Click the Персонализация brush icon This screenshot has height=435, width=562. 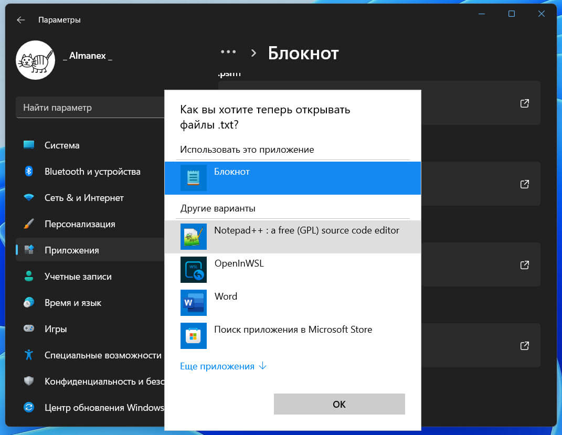click(29, 224)
